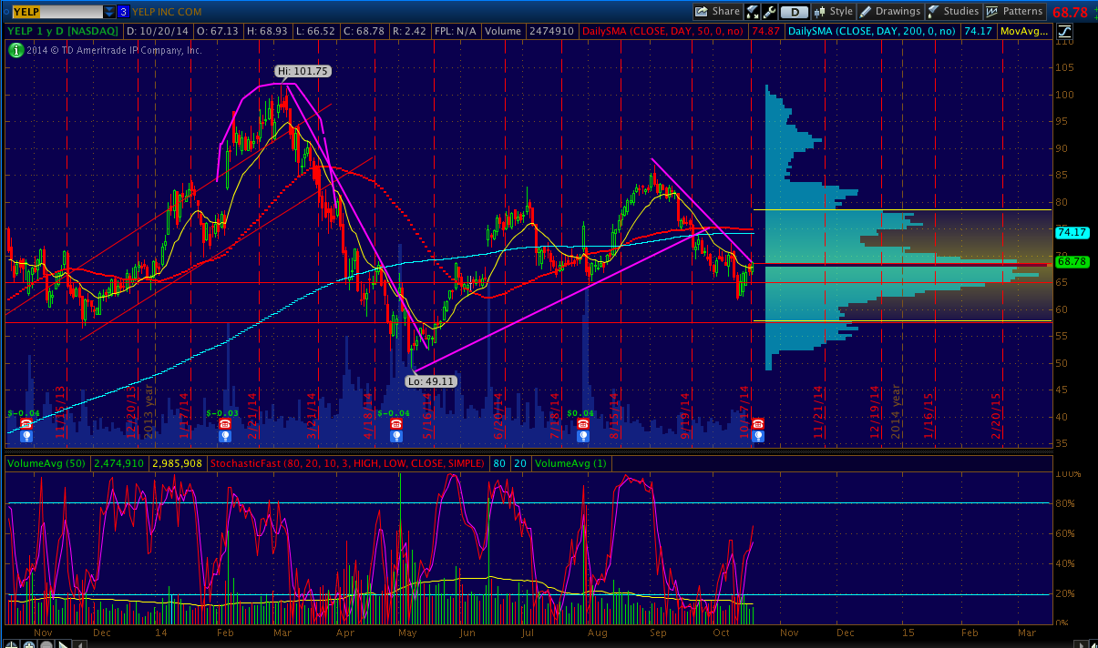This screenshot has height=648, width=1098.
Task: Open the Patterns menu
Action: click(x=1013, y=12)
